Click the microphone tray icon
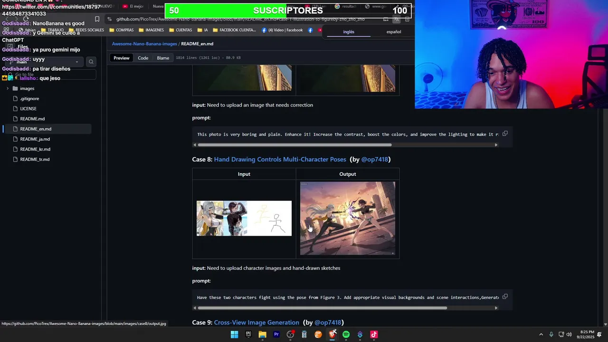 click(551, 334)
